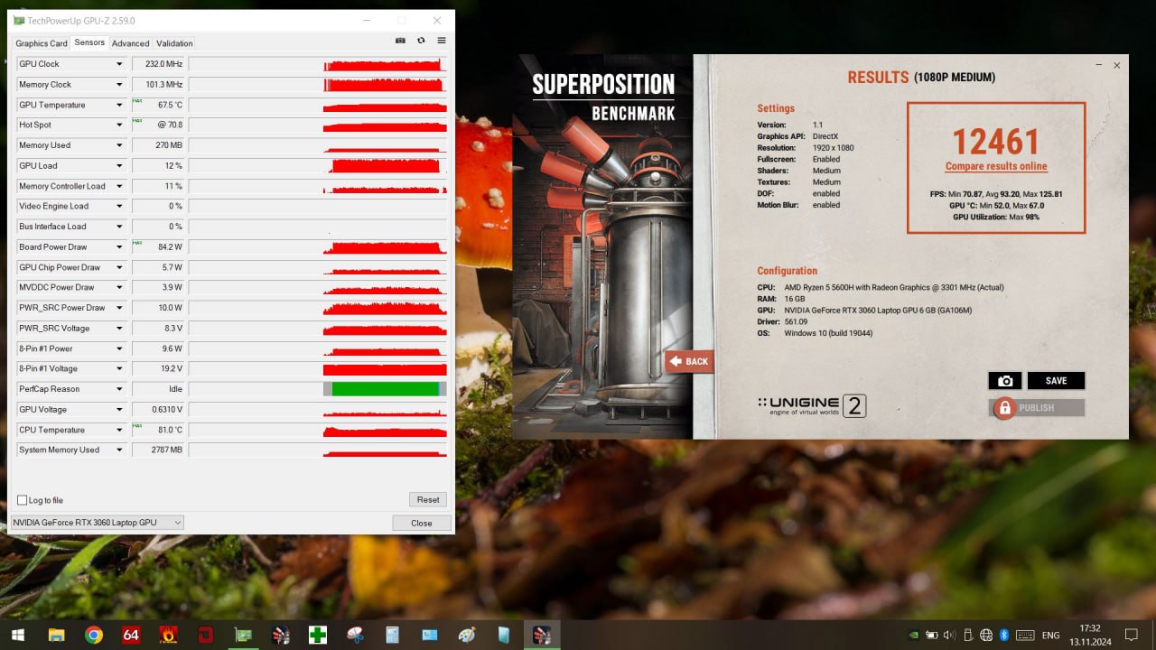Open the light blue app on taskbar

(504, 635)
